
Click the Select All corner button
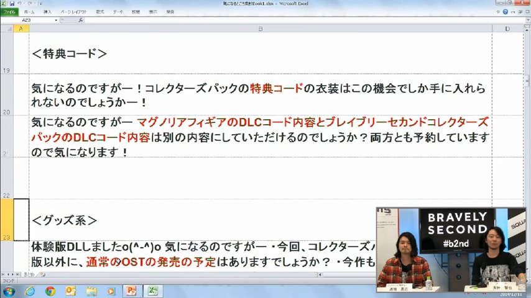pos(7,29)
